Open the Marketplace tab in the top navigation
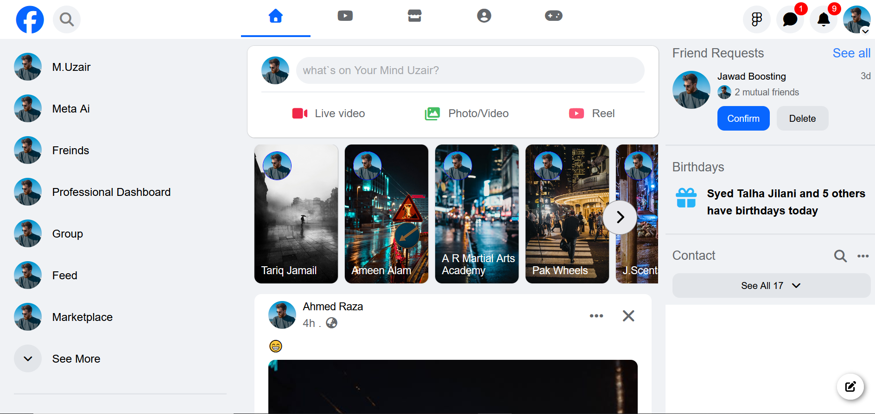Image resolution: width=875 pixels, height=414 pixels. click(x=415, y=16)
